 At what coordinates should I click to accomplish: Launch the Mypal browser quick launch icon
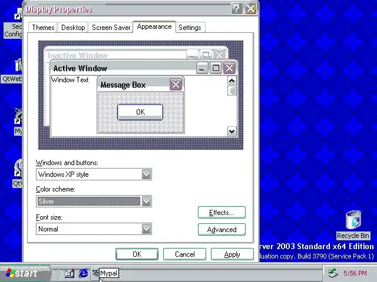(95, 273)
